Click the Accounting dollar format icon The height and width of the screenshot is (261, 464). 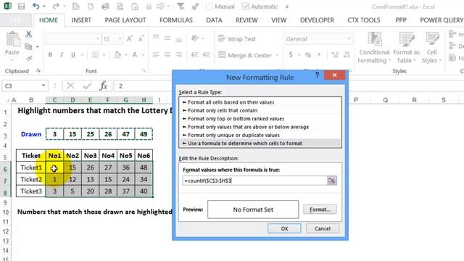click(291, 55)
